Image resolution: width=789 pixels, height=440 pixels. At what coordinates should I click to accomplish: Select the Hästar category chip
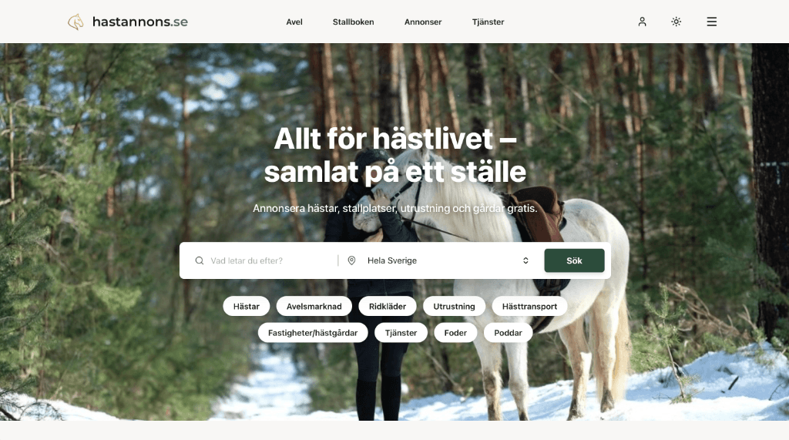pyautogui.click(x=247, y=306)
